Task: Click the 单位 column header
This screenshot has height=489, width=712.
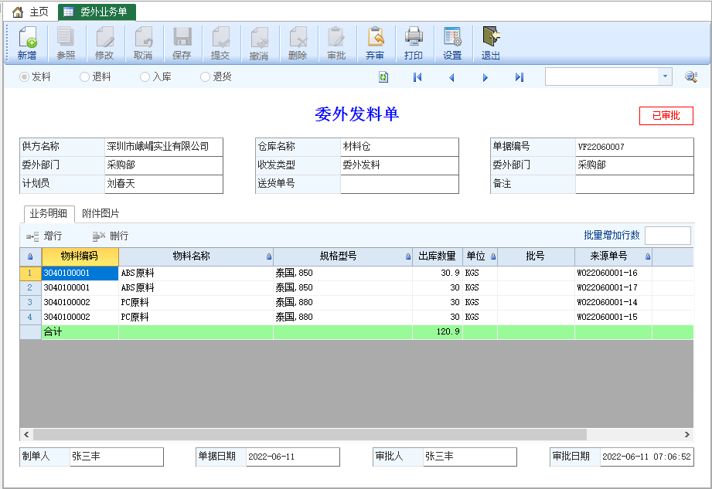Action: (x=480, y=256)
